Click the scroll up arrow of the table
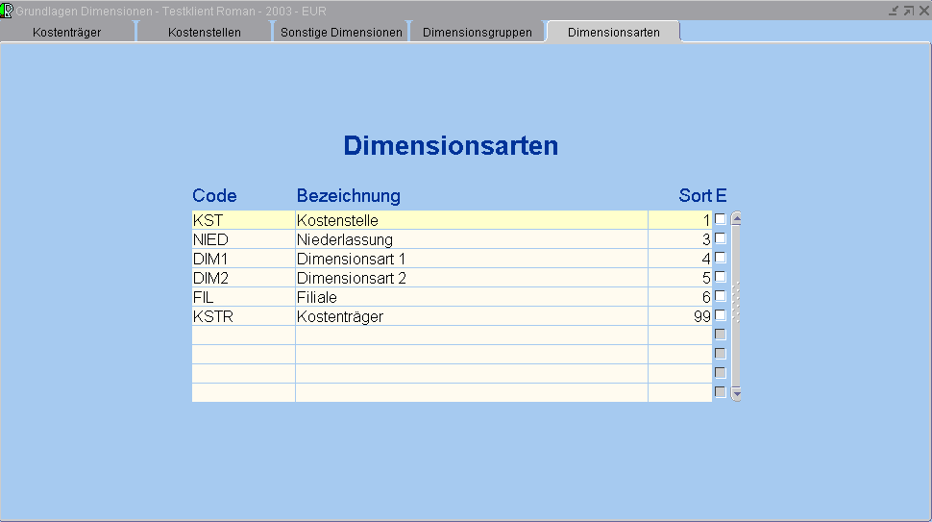 (737, 218)
